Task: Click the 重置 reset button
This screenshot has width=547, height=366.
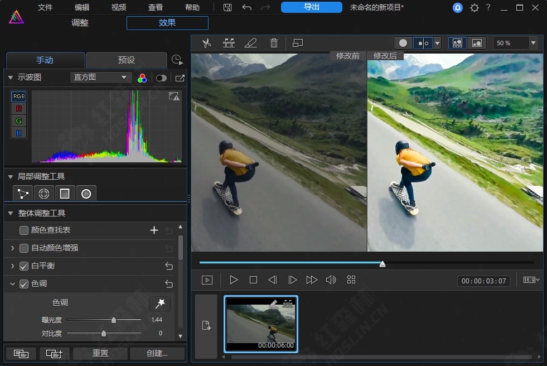Action: click(x=100, y=353)
